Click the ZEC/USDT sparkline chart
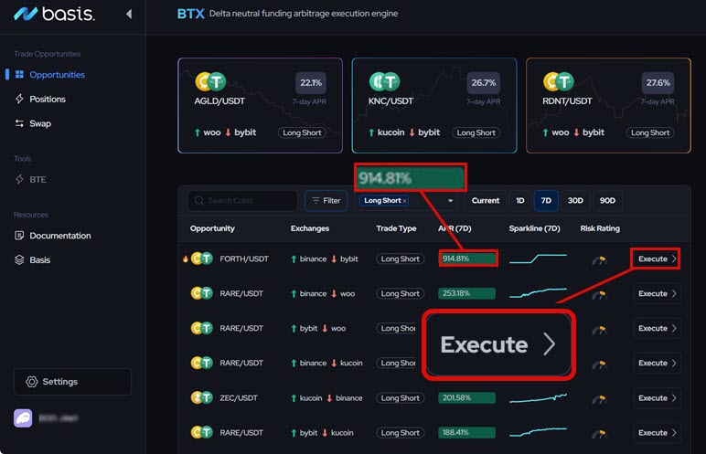The height and width of the screenshot is (454, 706). coord(538,397)
